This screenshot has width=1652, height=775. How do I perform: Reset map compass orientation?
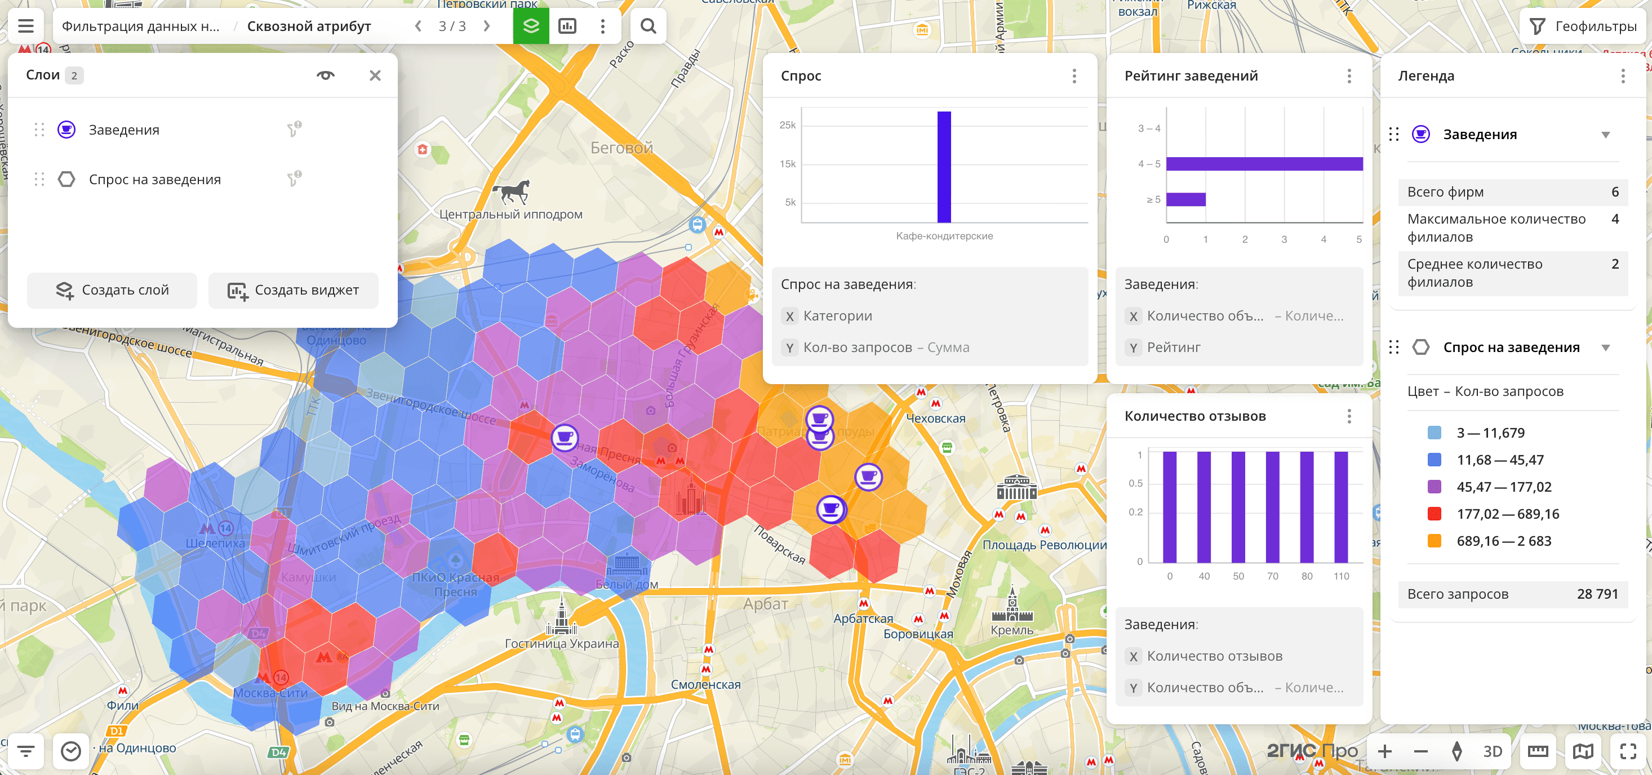[x=1456, y=751]
